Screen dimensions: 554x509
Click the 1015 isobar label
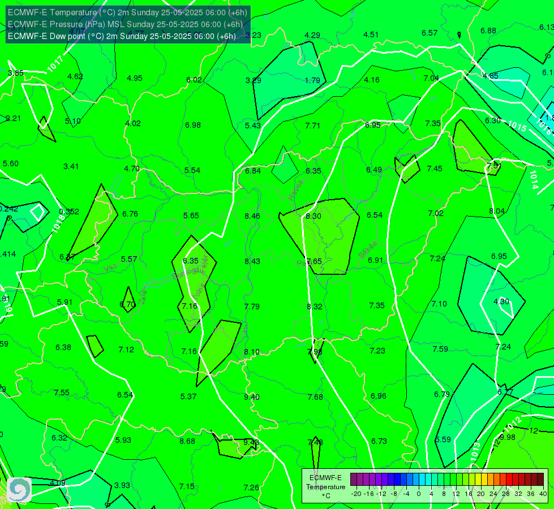pos(517,126)
